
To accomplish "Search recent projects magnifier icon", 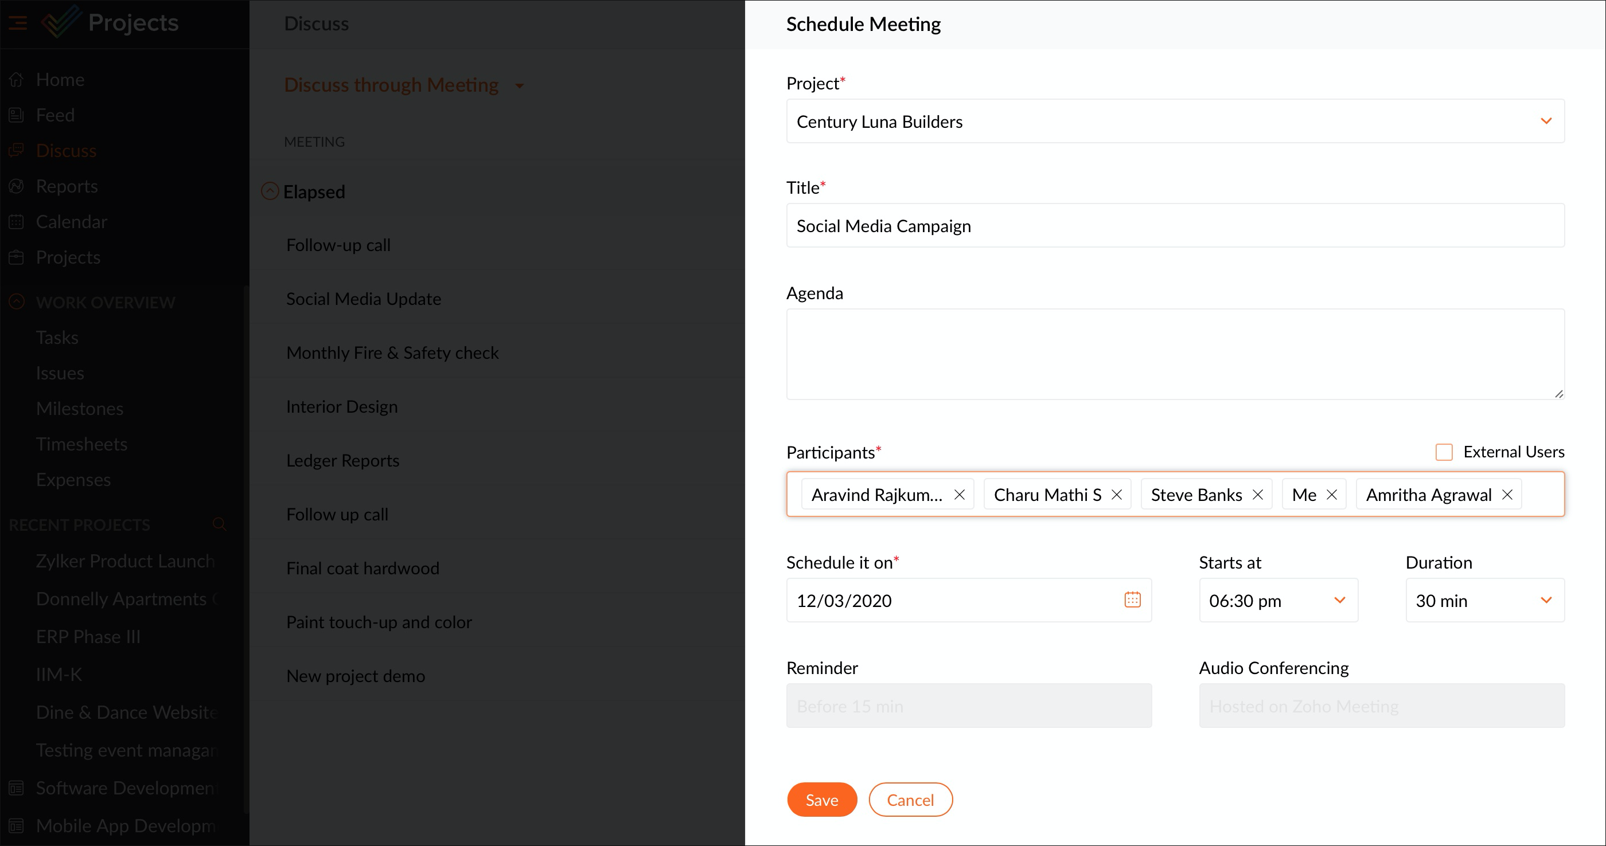I will pos(219,524).
